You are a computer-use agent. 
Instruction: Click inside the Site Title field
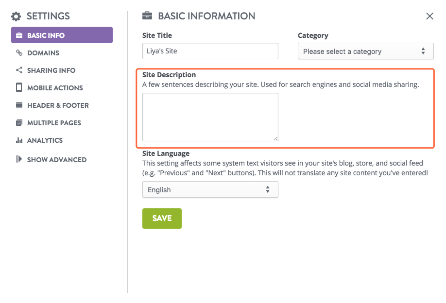tap(210, 51)
